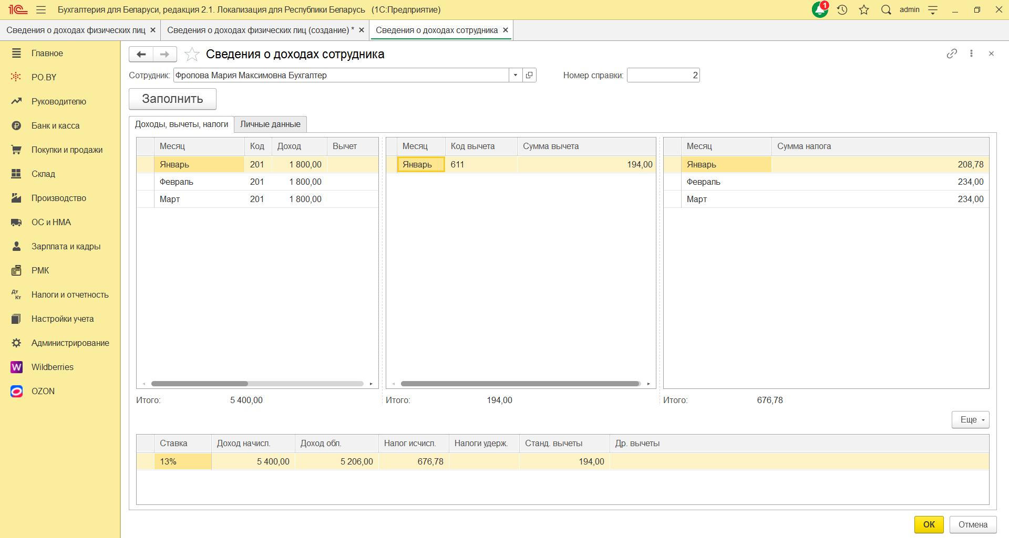Image resolution: width=1009 pixels, height=538 pixels.
Task: Select the Февраль row in income table
Action: coord(177,182)
